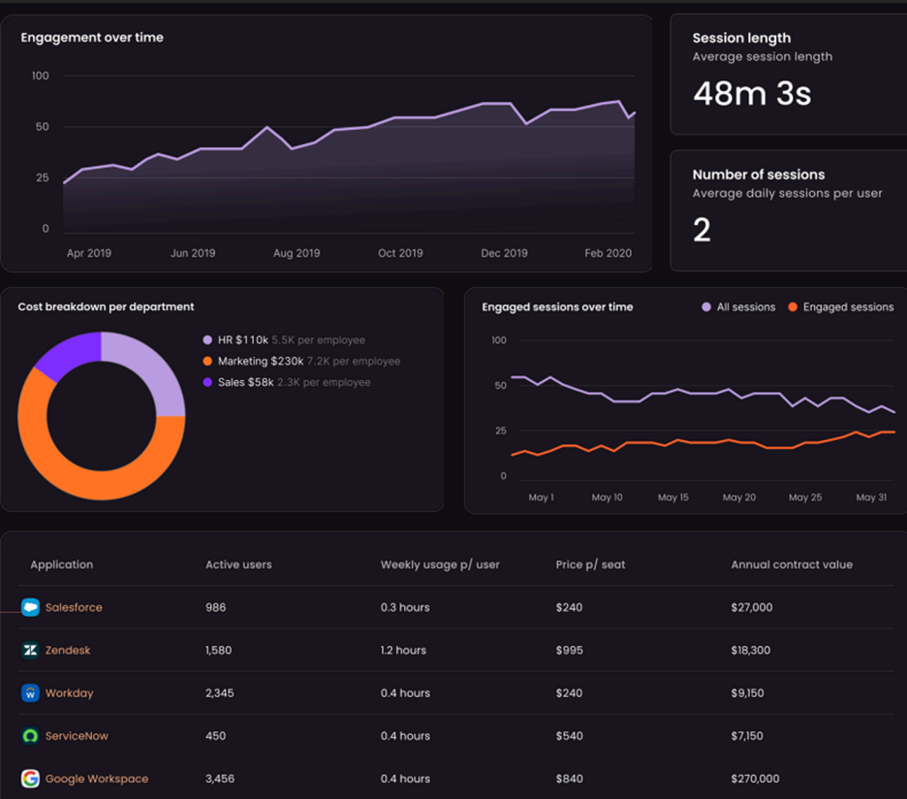Sort by Annual contract value column header
907x799 pixels.
[x=792, y=564]
